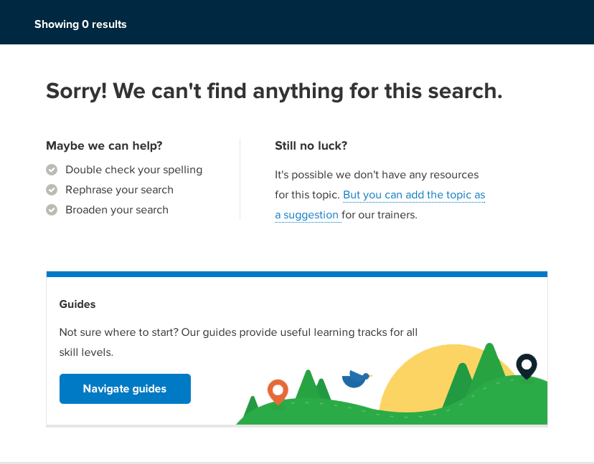This screenshot has width=594, height=464.
Task: Click the checkmark icon beside Broaden your search
Action: coord(52,210)
